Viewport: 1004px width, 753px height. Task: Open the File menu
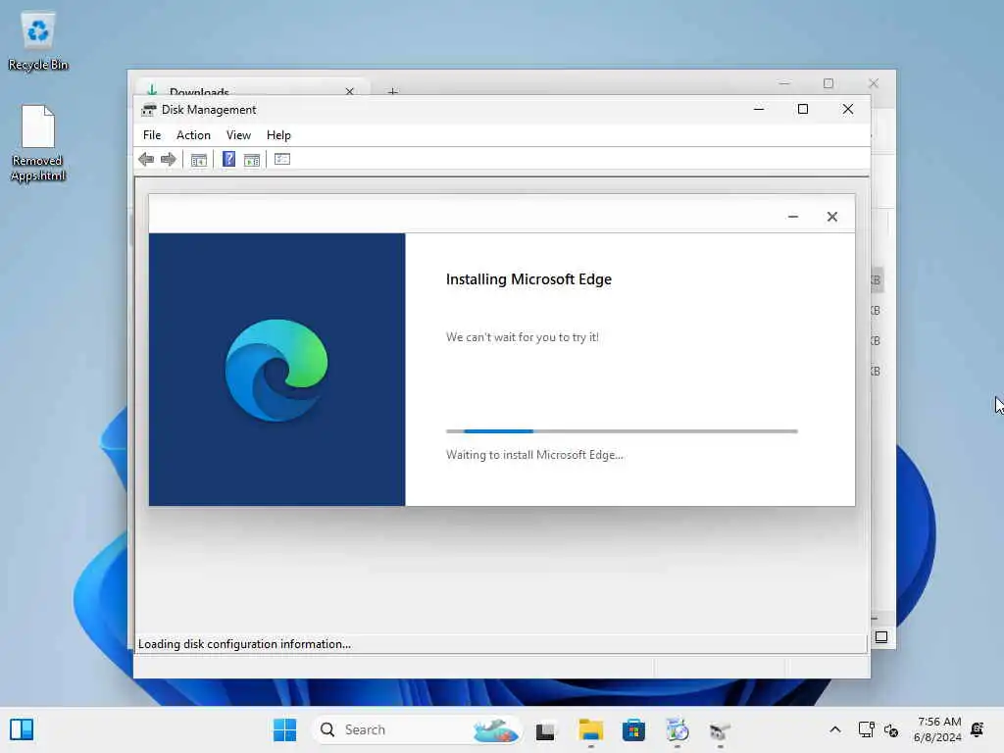152,135
